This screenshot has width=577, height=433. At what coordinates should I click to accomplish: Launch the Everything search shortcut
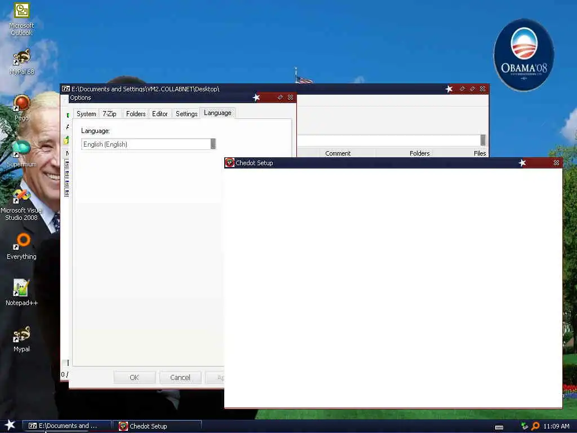click(x=21, y=246)
